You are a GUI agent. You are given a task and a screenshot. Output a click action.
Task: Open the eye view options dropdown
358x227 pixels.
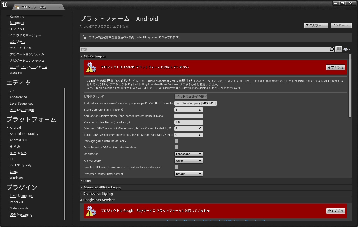[347, 49]
